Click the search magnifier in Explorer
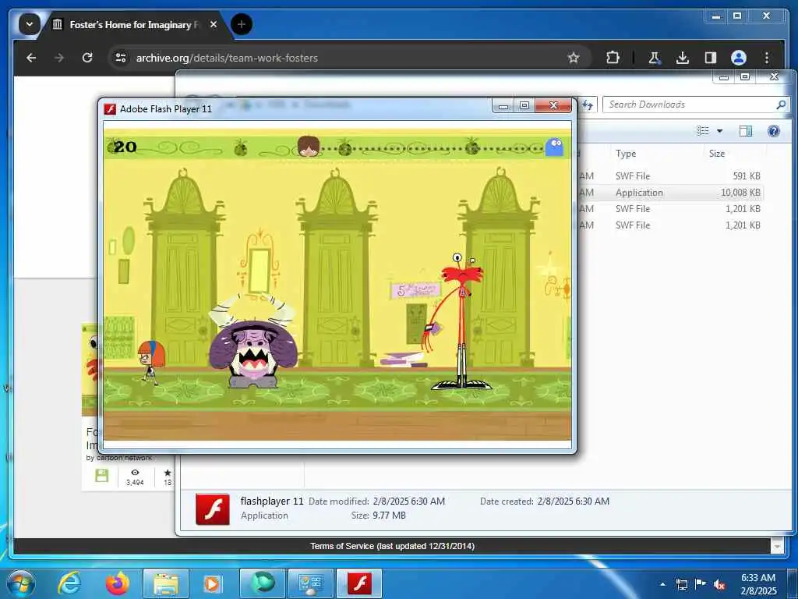 coord(781,105)
